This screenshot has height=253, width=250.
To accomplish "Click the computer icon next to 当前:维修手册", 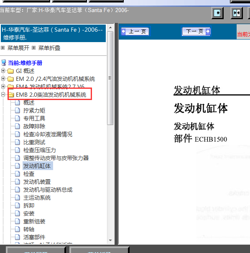I will click(x=4, y=63).
